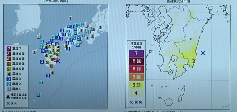Click the orange 5+ legend icon
The image size is (237, 112).
click(x=9, y=64)
